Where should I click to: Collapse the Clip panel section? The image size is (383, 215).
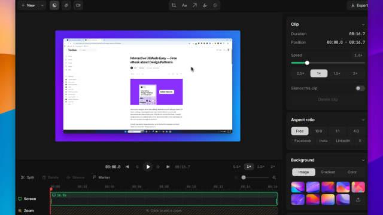coord(363,24)
